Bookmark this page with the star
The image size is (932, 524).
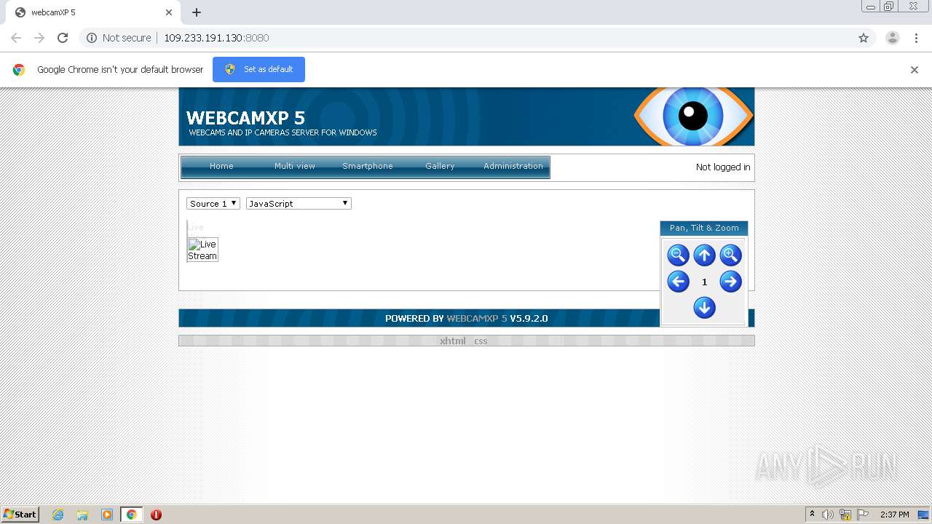864,38
